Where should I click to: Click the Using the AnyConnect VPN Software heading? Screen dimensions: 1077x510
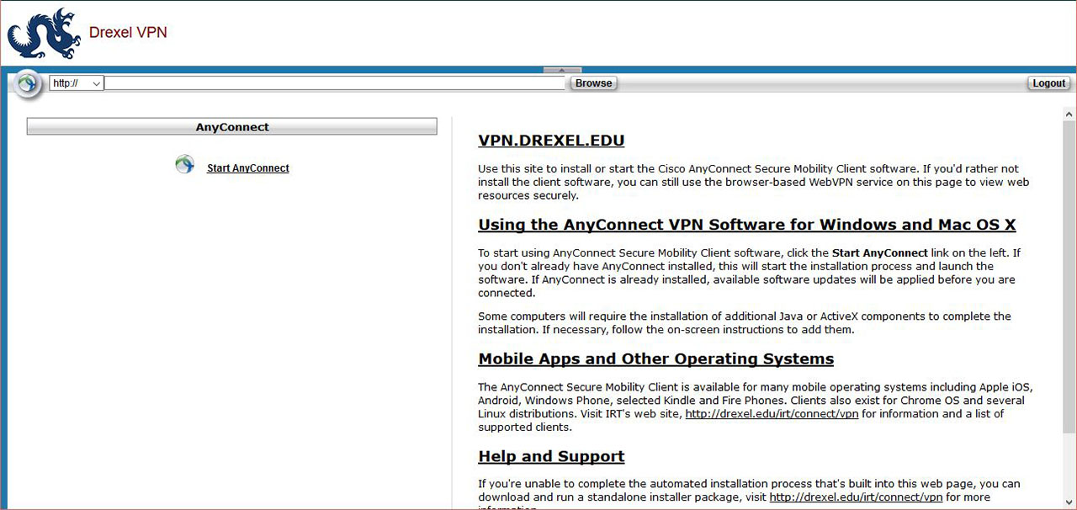coord(746,225)
